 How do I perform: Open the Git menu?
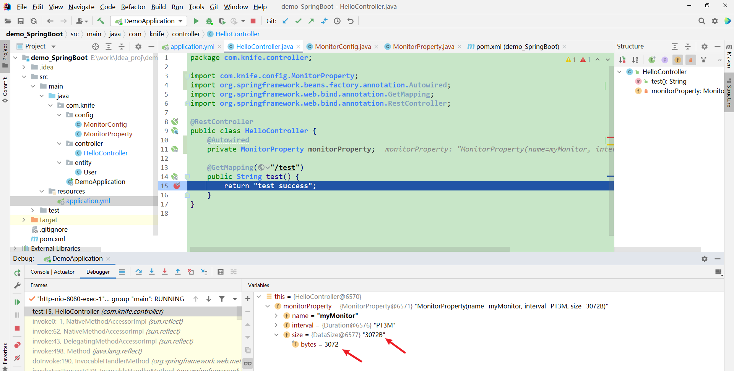[x=214, y=7]
